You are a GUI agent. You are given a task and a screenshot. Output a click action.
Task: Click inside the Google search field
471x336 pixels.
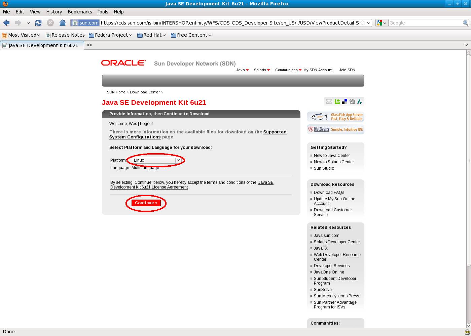[x=425, y=23]
